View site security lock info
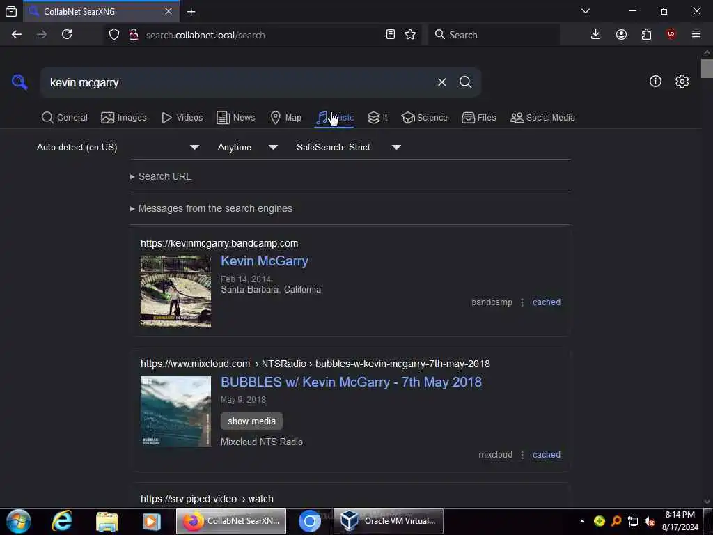The height and width of the screenshot is (535, 713). point(133,35)
